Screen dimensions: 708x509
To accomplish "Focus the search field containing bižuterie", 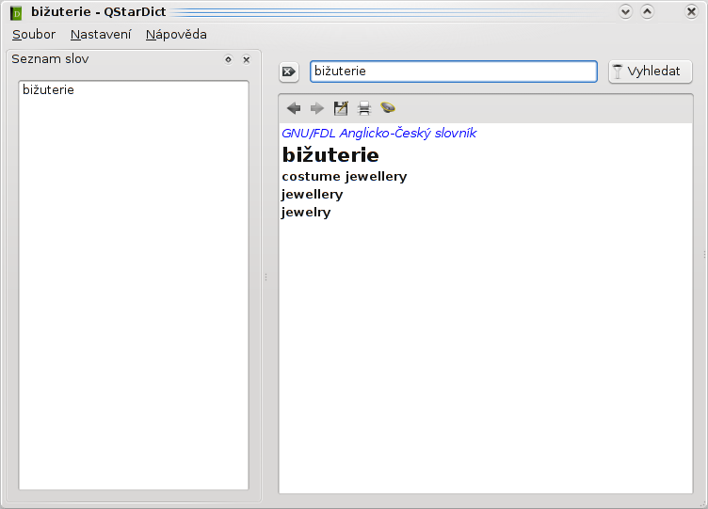I will coord(454,72).
